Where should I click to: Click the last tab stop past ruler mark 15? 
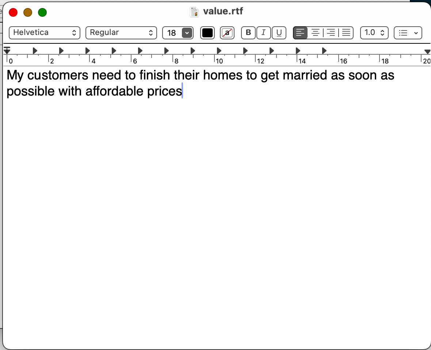[x=324, y=51]
